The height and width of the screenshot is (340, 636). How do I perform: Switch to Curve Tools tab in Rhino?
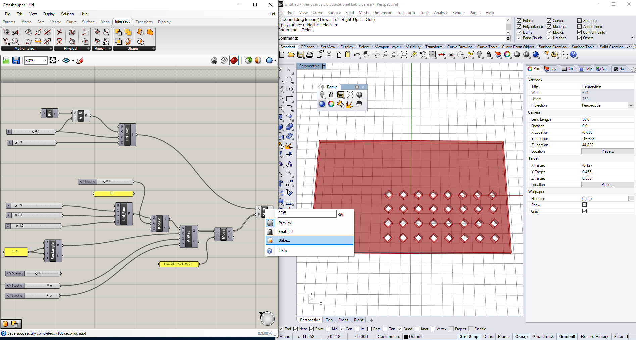(x=487, y=47)
